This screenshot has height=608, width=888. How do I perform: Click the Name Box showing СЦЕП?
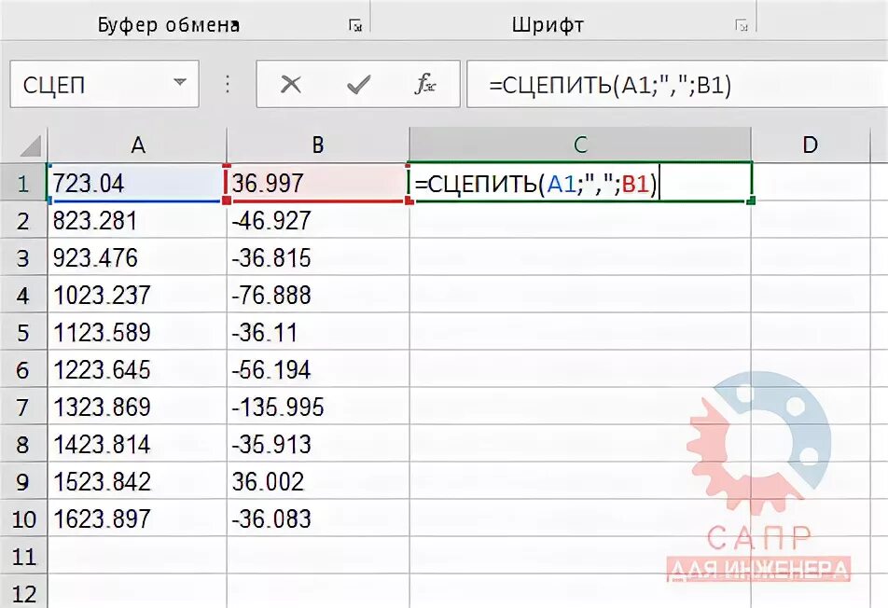[x=93, y=83]
